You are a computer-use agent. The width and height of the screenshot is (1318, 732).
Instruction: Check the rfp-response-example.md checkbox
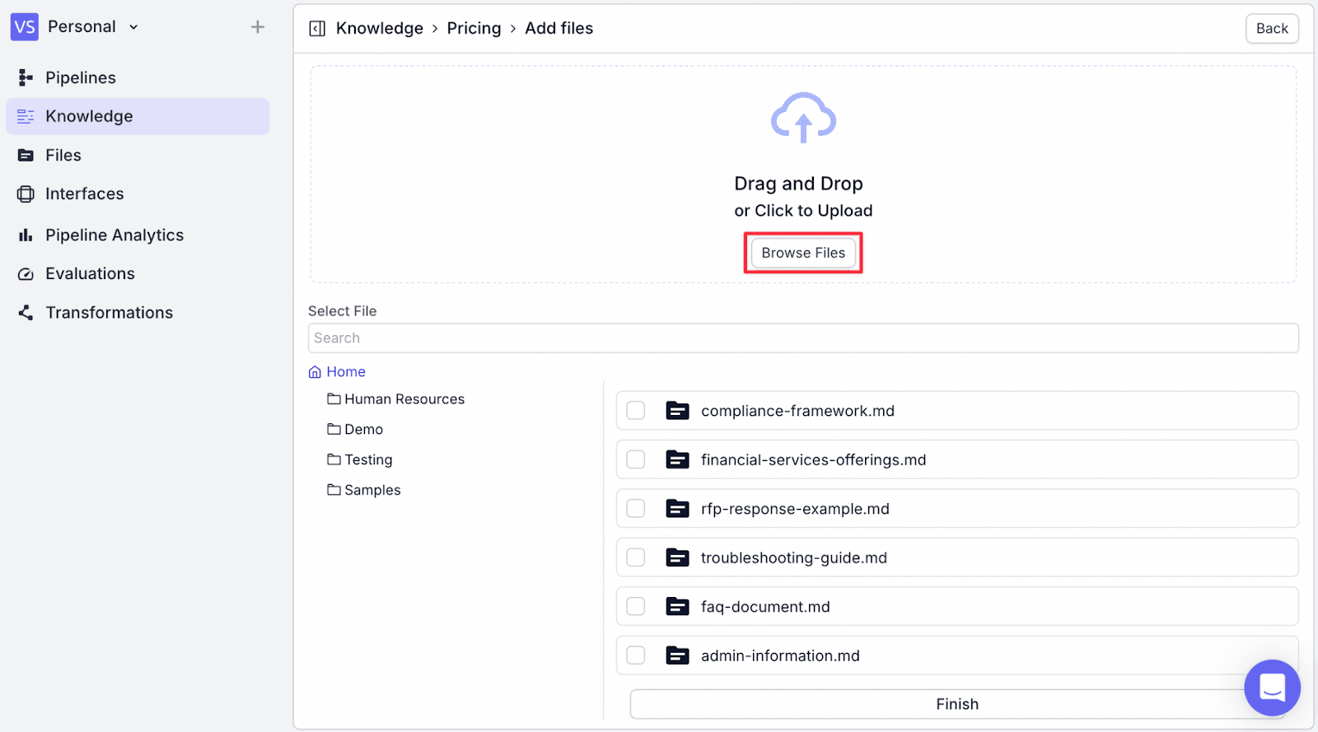tap(636, 508)
